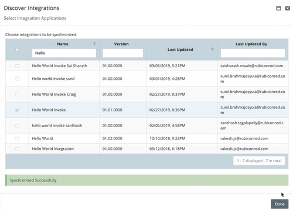
Task: Click the Name filter field containing Hello
Action: click(64, 53)
